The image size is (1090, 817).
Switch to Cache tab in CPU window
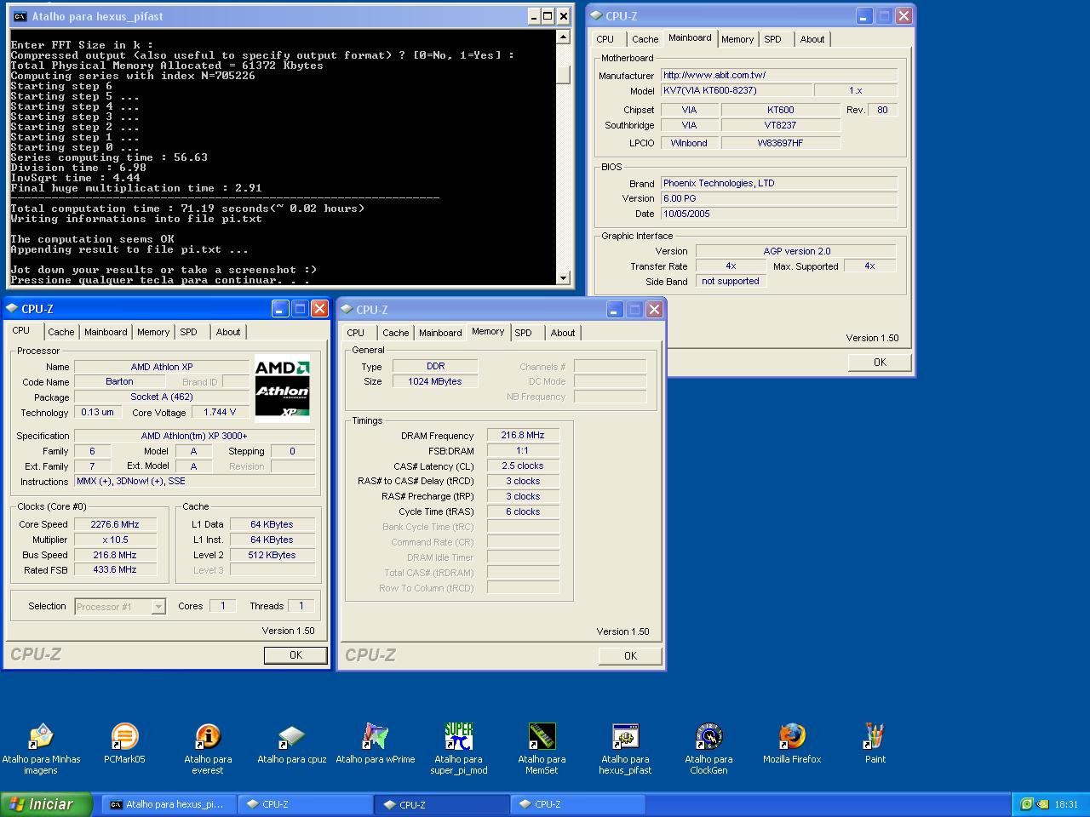pos(61,332)
